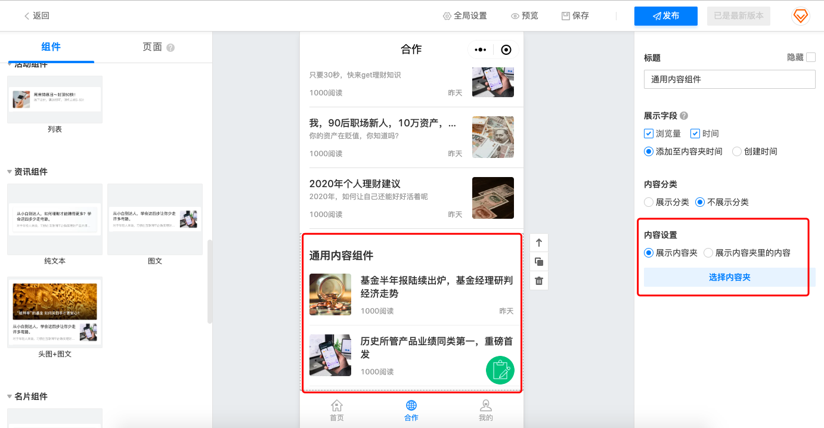Open article 我，90后职场新人，10万资产
Viewport: 824px width, 428px height.
382,123
